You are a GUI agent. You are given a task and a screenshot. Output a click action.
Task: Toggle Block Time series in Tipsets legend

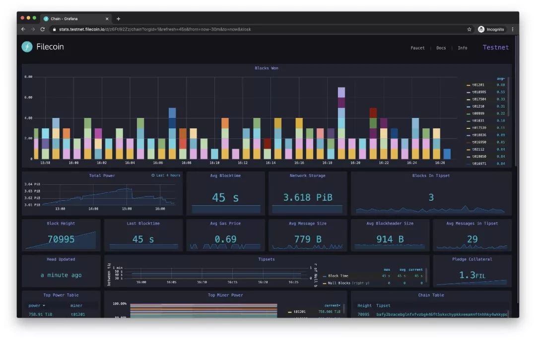pos(338,276)
